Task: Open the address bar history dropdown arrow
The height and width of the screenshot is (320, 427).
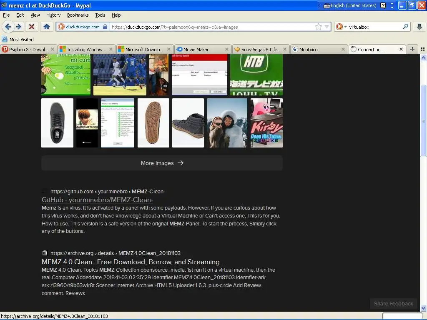Action: pos(327,27)
